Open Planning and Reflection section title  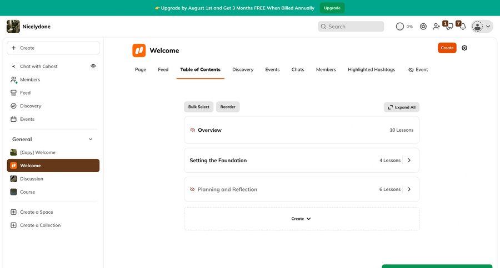pos(227,189)
